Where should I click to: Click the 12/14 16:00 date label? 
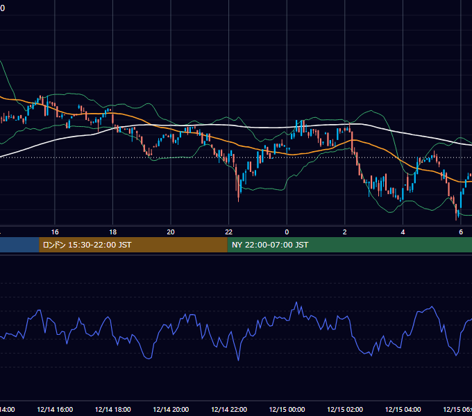click(55, 409)
